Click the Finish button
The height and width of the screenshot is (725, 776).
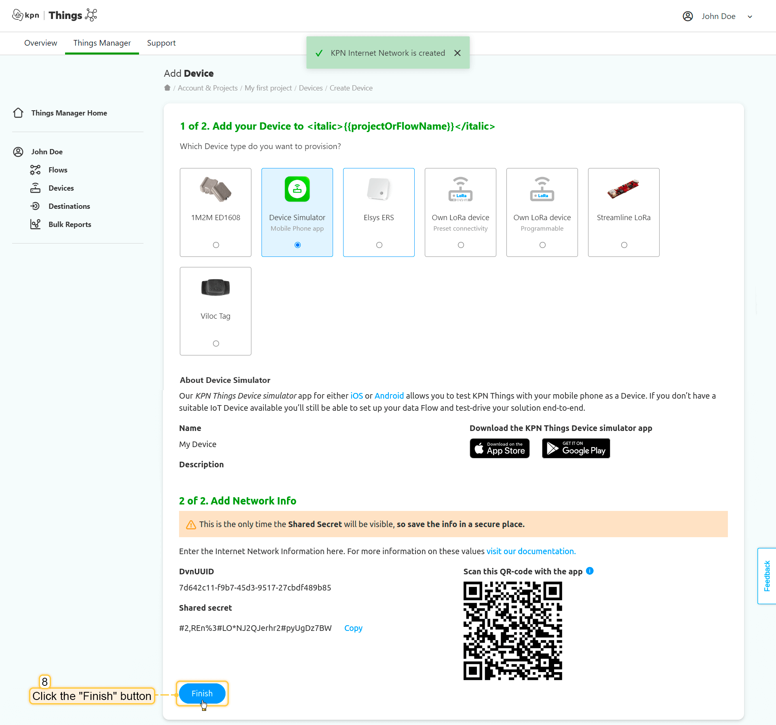[202, 693]
